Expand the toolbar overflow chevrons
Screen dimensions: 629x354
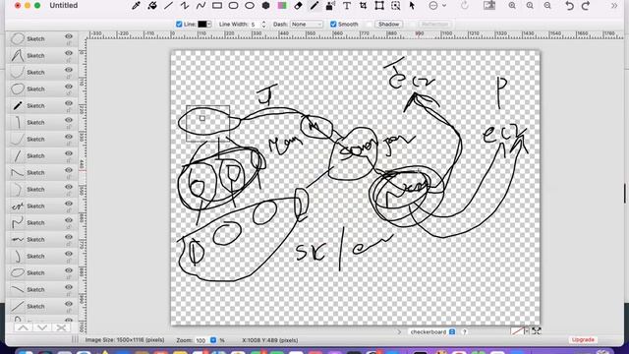pyautogui.click(x=614, y=6)
